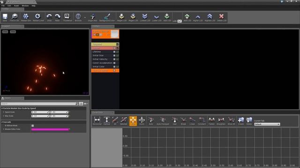Open the Current Tab dropdown in Curve Editor
The height and width of the screenshot is (168, 300).
pos(267,124)
